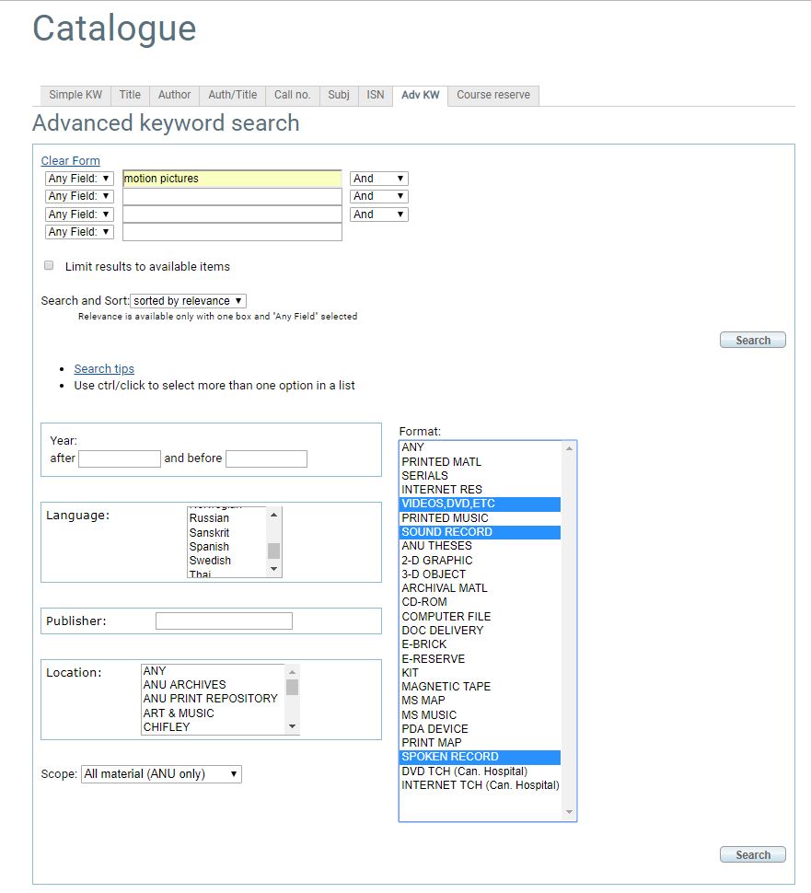Screen dimensions: 811x893
Task: Open the Scope dropdown showing All material
Action: pyautogui.click(x=160, y=773)
